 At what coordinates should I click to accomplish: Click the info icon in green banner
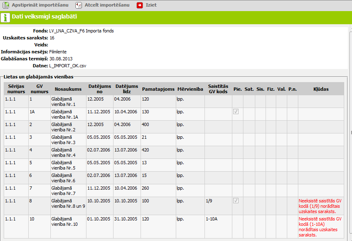click(x=5, y=17)
